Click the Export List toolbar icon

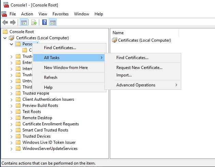point(34,22)
